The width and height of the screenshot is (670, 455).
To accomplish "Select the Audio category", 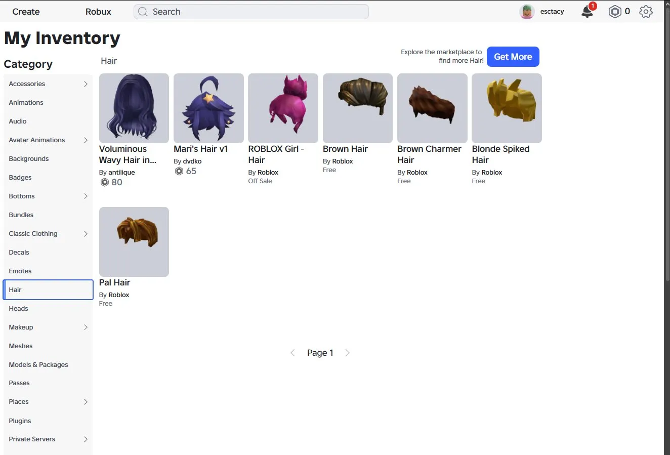I will tap(48, 121).
